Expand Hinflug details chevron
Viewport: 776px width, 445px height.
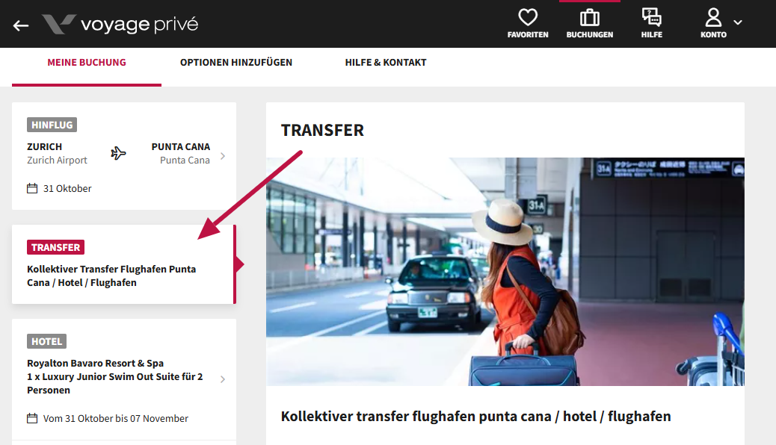click(223, 156)
